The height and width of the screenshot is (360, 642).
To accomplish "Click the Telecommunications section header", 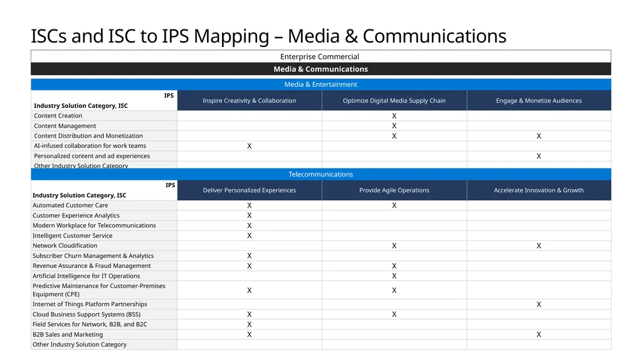I will tap(321, 174).
